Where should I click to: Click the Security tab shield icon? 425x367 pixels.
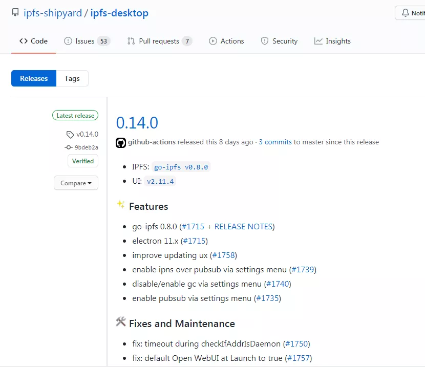click(x=265, y=41)
